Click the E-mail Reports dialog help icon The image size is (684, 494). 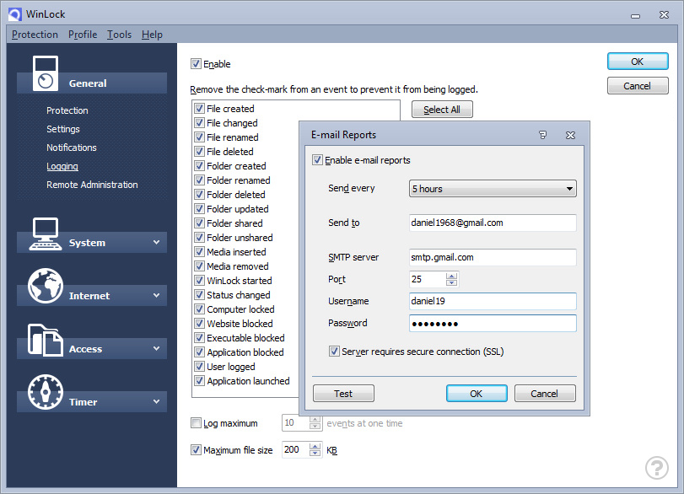pos(542,135)
